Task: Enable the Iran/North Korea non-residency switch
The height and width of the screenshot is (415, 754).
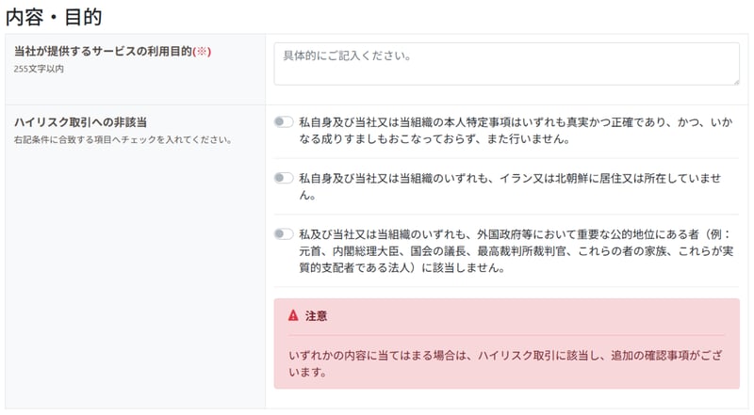Action: pyautogui.click(x=284, y=177)
